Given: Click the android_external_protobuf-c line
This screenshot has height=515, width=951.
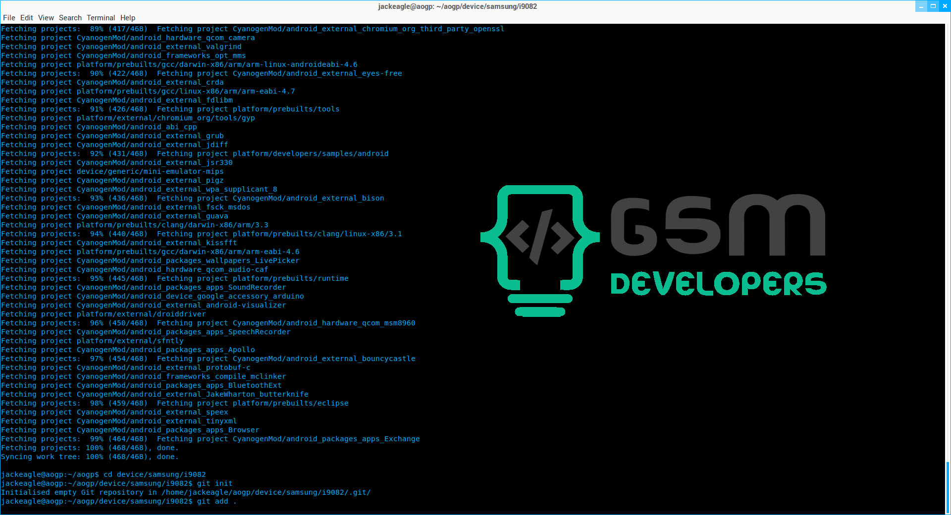Looking at the screenshot, I should (x=126, y=368).
